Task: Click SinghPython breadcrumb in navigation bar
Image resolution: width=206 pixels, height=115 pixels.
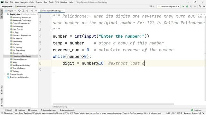Action: pyautogui.click(x=7, y=6)
